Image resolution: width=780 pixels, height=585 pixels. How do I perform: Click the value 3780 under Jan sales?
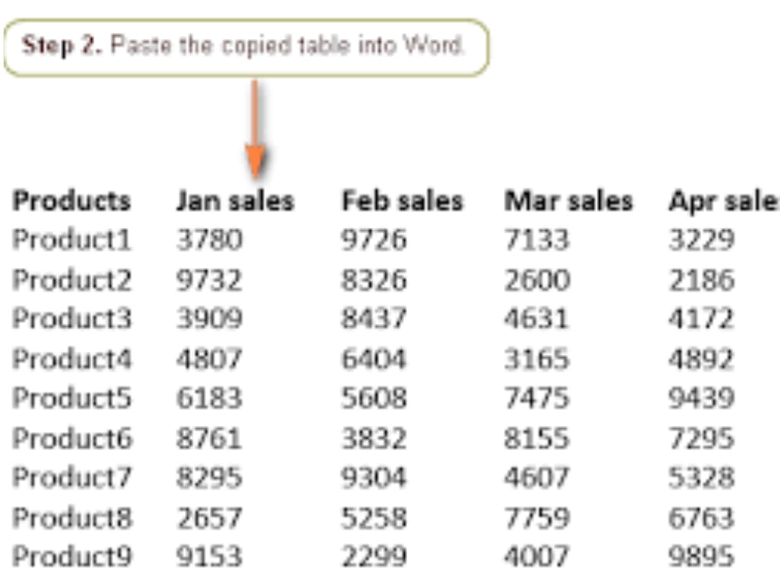209,239
